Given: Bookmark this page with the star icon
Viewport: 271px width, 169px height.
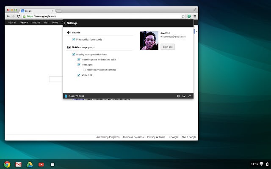Looking at the screenshot, I should [183, 16].
